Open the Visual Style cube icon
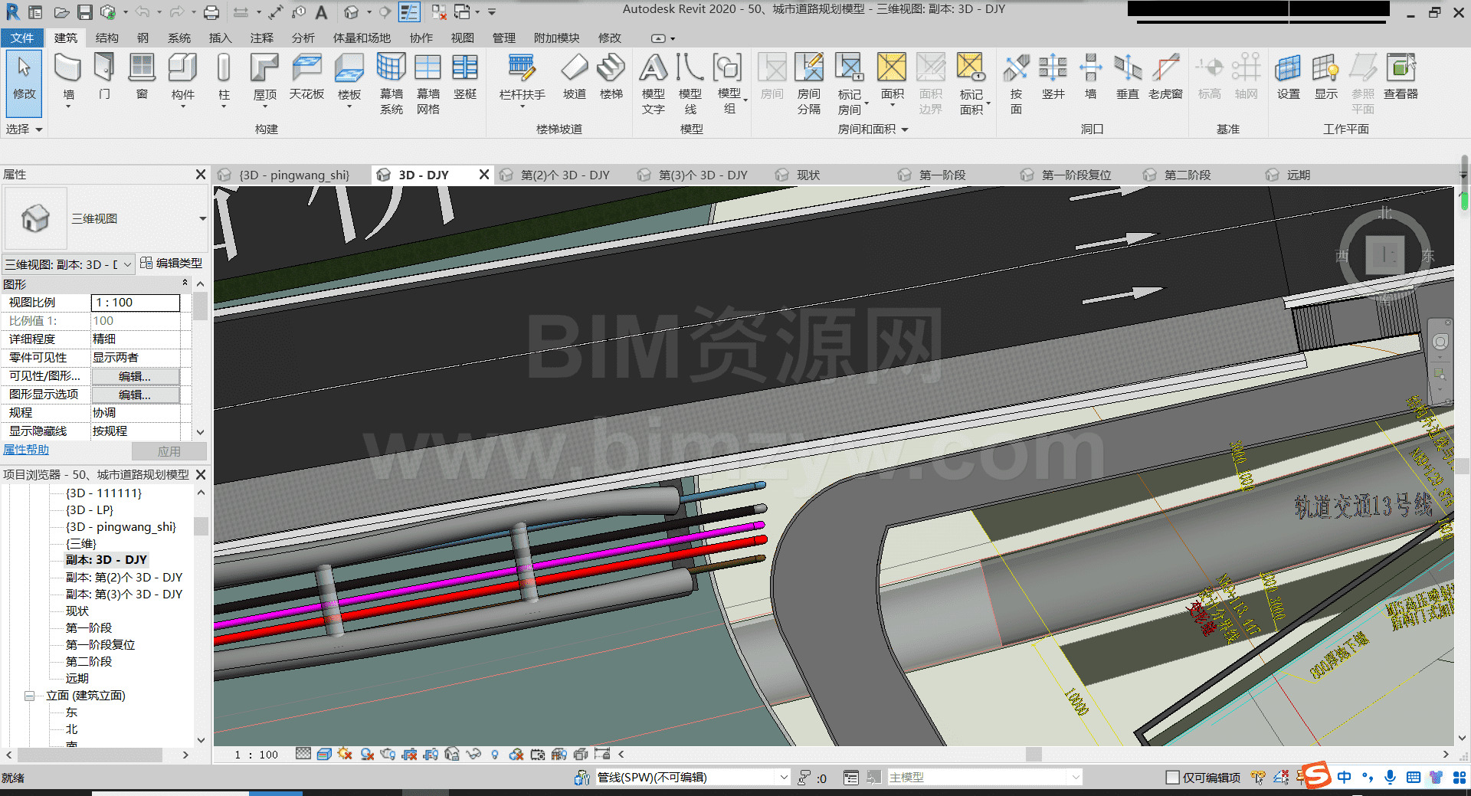The image size is (1471, 796). tap(324, 755)
